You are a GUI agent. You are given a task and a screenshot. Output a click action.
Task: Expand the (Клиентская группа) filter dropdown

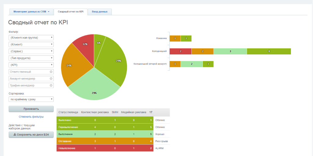tap(31, 38)
